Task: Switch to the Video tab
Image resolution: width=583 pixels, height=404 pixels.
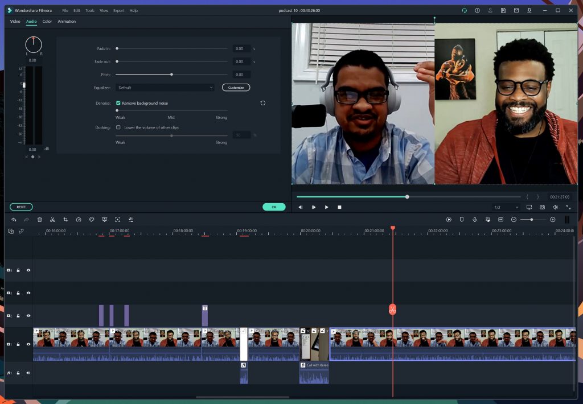Action: click(15, 21)
